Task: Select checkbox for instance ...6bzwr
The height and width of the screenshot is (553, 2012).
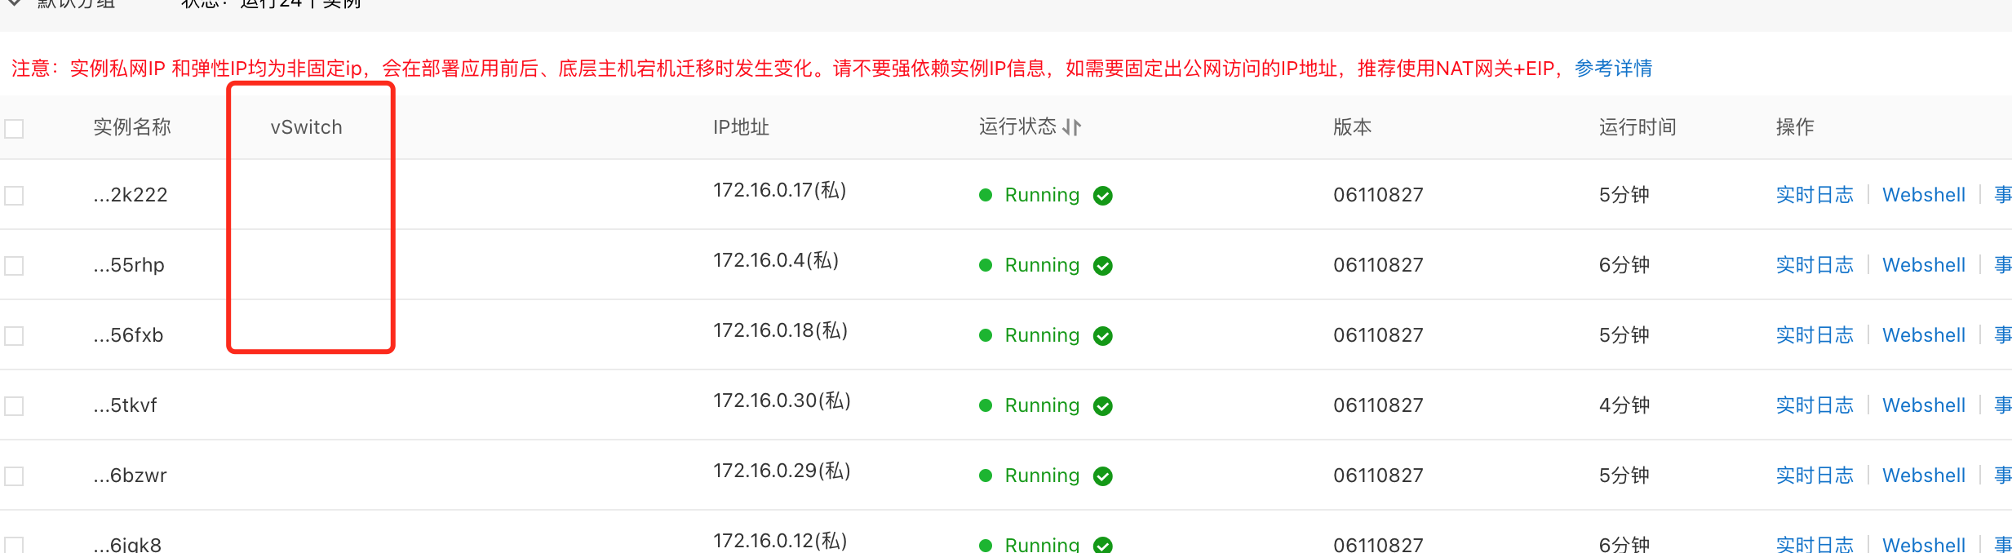Action: click(14, 476)
